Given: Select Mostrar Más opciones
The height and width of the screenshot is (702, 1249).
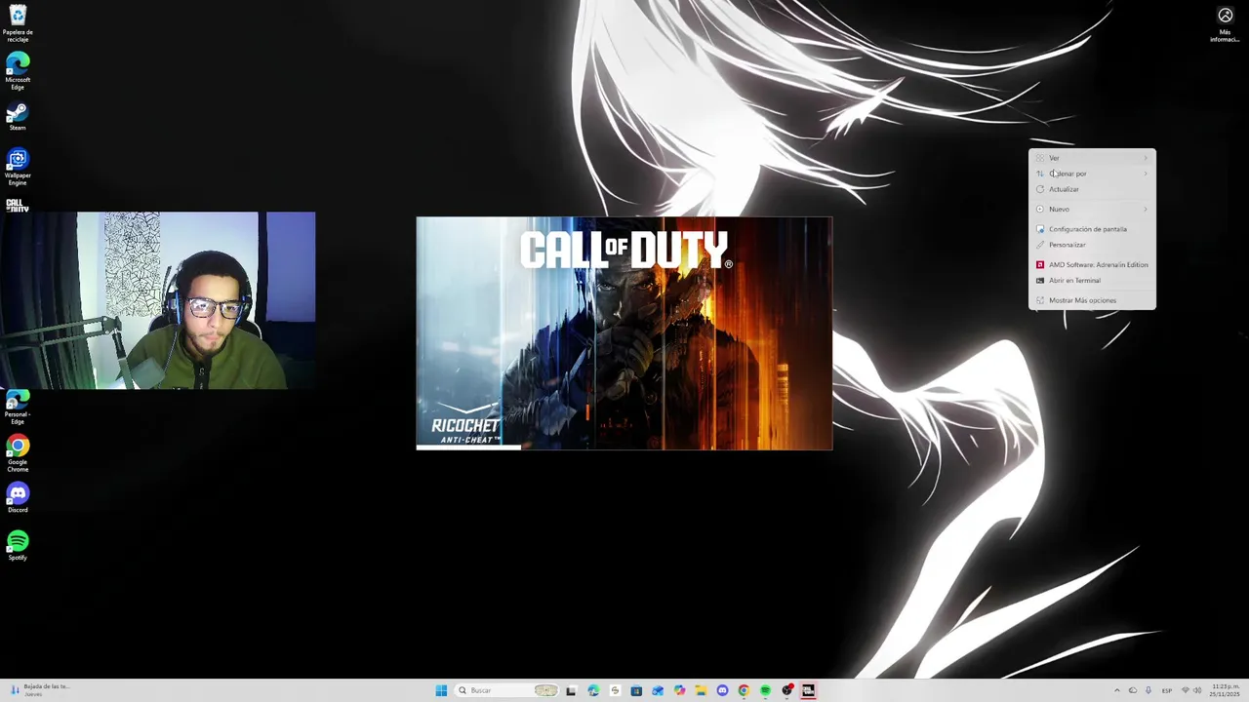Looking at the screenshot, I should point(1092,300).
